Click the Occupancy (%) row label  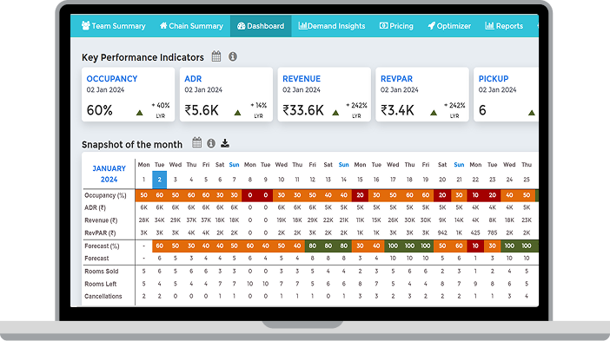105,195
